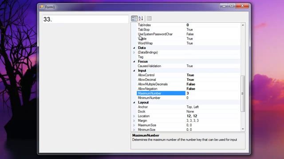
Task: Maximize the Form1 window
Action: pyautogui.click(x=232, y=6)
